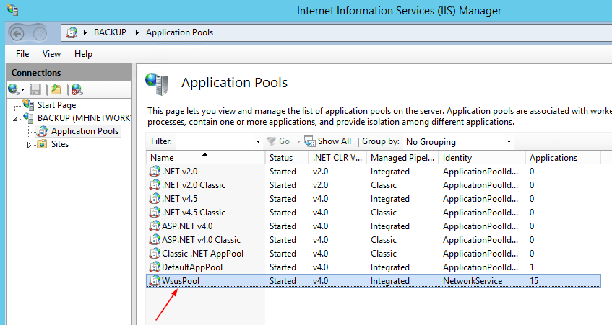Click the .NET v4.5 Classic pool icon
Image resolution: width=612 pixels, height=325 pixels.
tap(155, 212)
